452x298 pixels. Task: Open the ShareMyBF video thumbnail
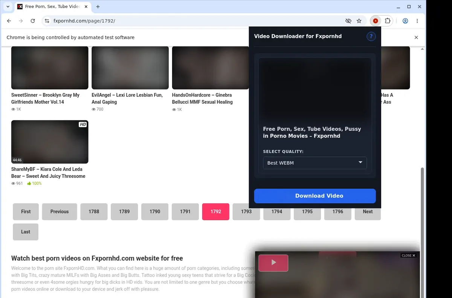coord(50,142)
